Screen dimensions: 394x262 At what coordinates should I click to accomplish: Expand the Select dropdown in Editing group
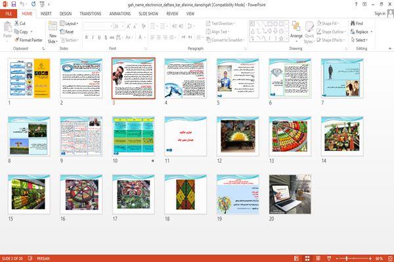[x=360, y=40]
